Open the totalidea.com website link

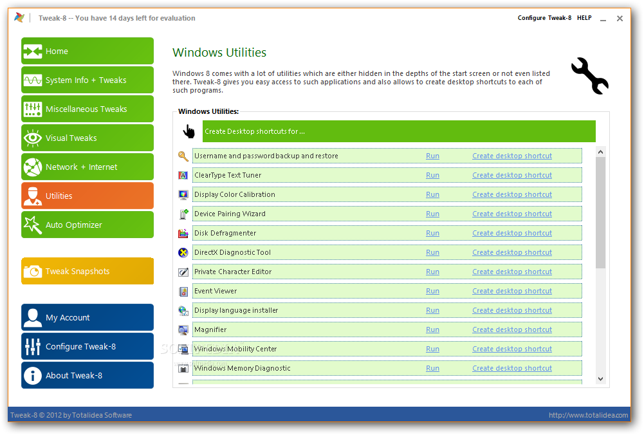coord(589,415)
